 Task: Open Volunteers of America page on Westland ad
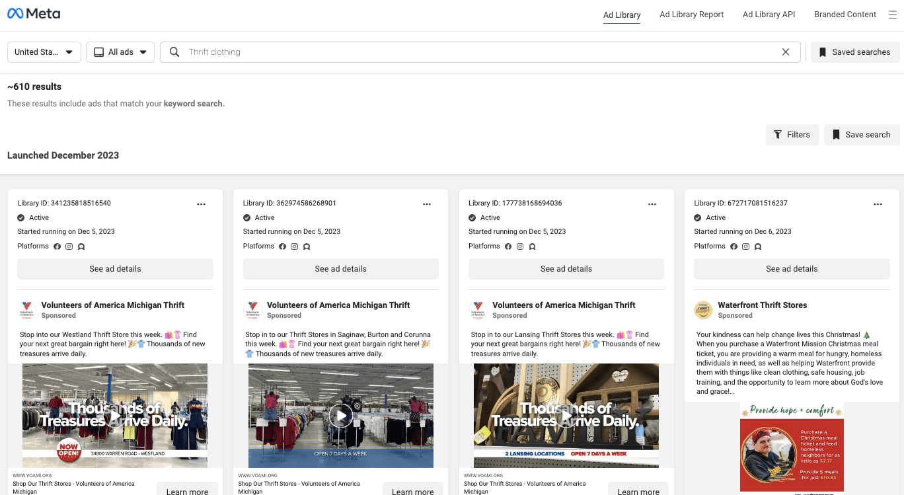(112, 305)
